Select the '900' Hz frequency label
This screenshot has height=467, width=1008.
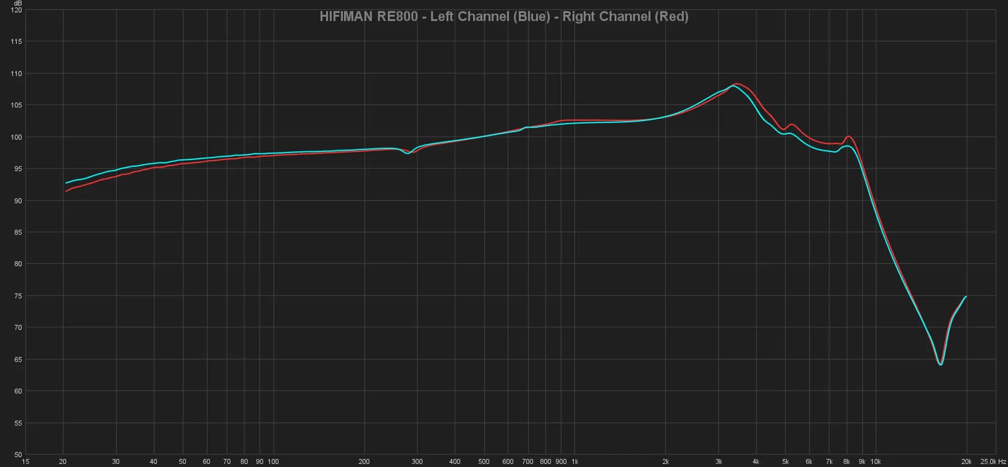coord(561,462)
